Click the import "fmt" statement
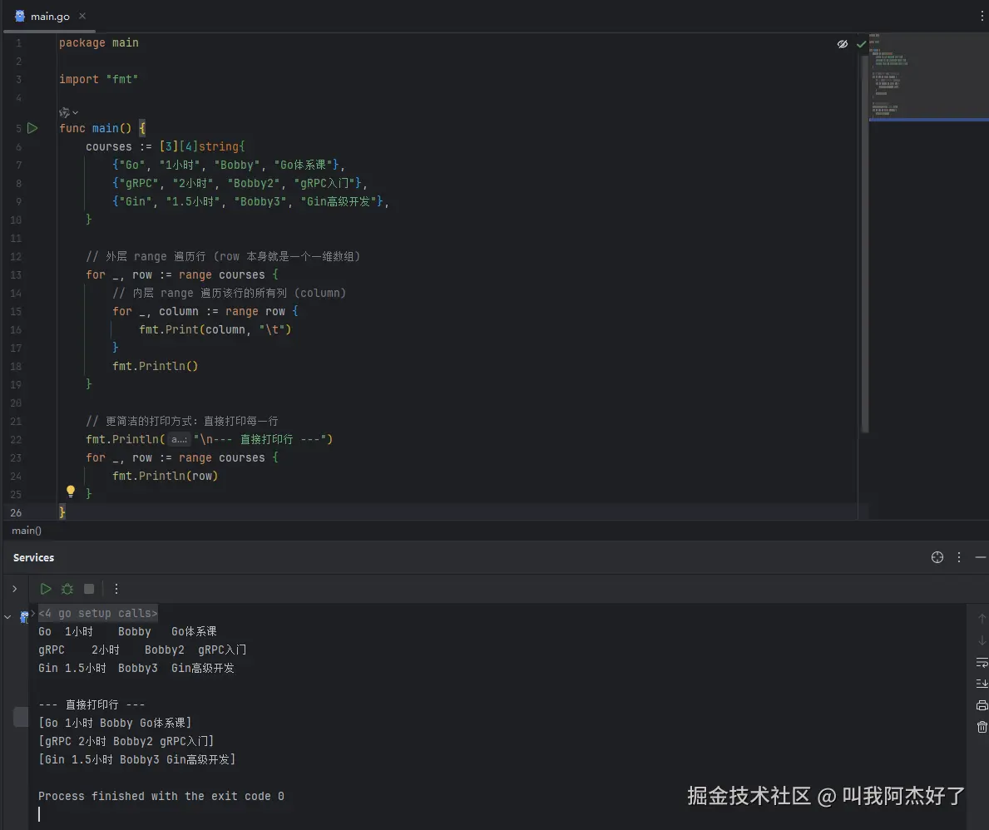Image resolution: width=989 pixels, height=830 pixels. (98, 80)
